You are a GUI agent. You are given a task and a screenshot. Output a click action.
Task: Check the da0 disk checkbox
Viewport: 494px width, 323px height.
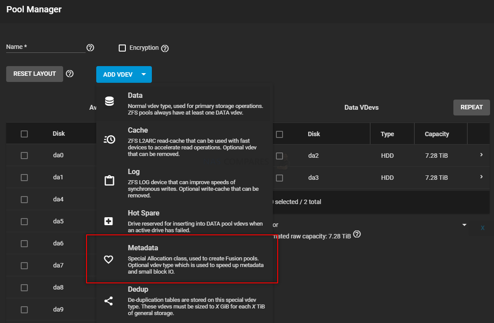24,156
